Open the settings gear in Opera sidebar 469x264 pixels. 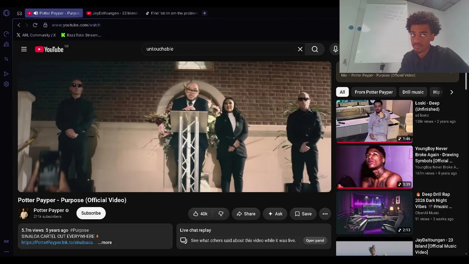(6, 84)
